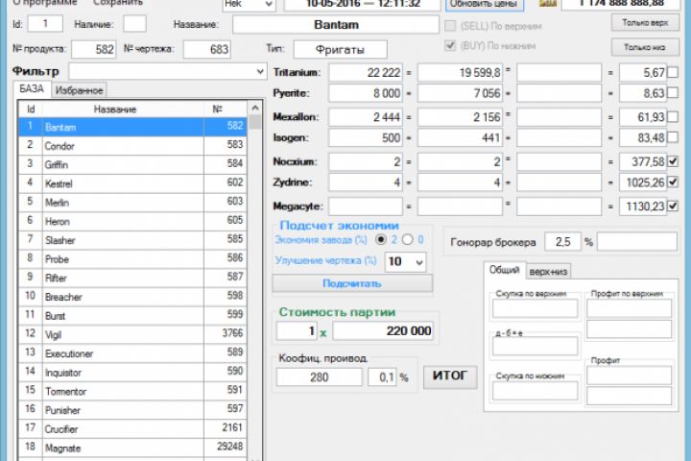691x461 pixels.
Task: Click the № продукта field 582
Action: click(94, 49)
